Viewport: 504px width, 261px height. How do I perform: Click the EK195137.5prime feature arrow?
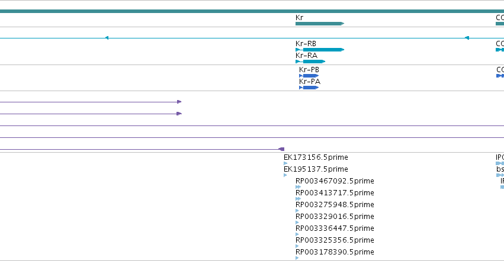coord(285,175)
